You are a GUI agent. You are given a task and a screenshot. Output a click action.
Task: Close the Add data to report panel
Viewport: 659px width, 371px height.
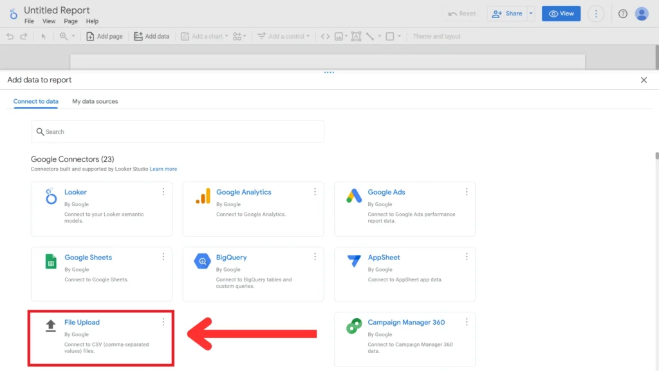click(644, 80)
